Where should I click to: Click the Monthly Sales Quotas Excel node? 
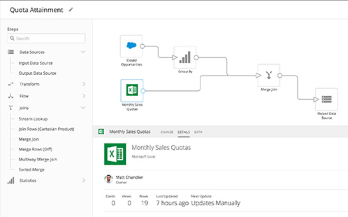coord(132,90)
